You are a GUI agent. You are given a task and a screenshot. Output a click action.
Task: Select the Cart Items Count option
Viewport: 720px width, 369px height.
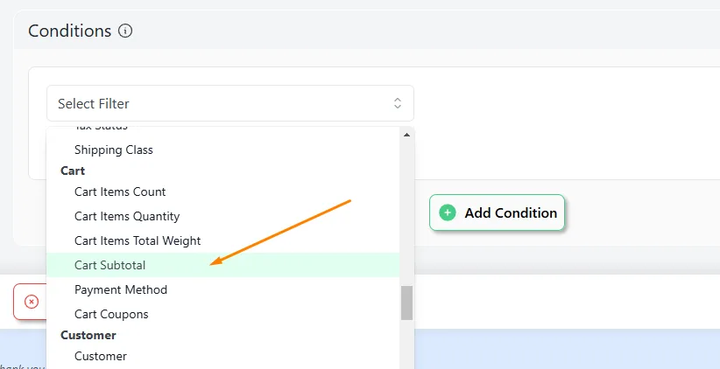click(222, 191)
